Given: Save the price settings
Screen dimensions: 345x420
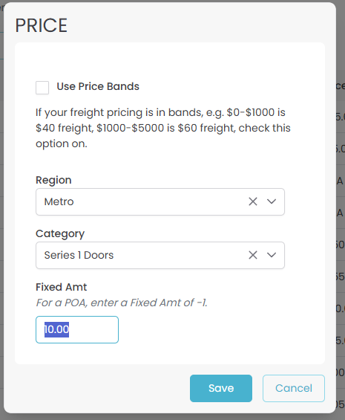Looking at the screenshot, I should pos(221,388).
